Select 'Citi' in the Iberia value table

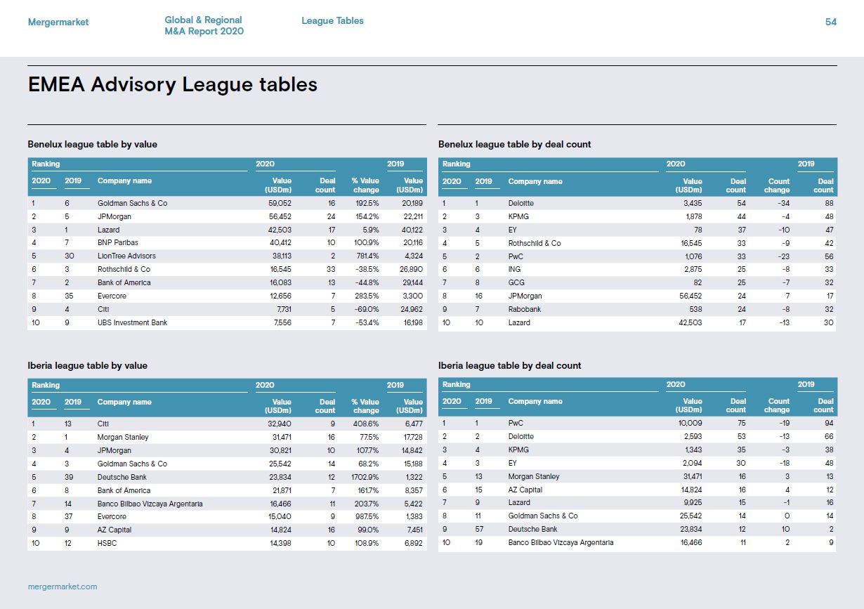click(x=103, y=424)
